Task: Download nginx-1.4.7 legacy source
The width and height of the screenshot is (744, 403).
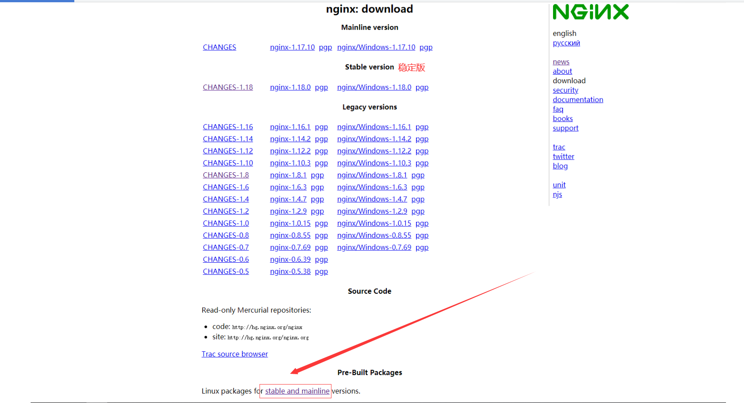Action: pos(288,199)
